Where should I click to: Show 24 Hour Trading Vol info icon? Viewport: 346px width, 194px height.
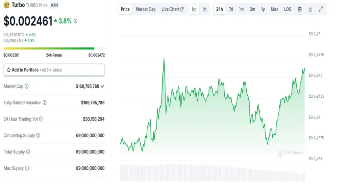pyautogui.click(x=41, y=119)
